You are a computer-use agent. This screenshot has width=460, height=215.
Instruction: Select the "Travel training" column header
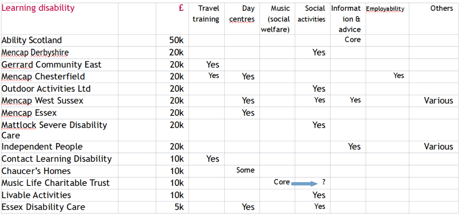(208, 13)
